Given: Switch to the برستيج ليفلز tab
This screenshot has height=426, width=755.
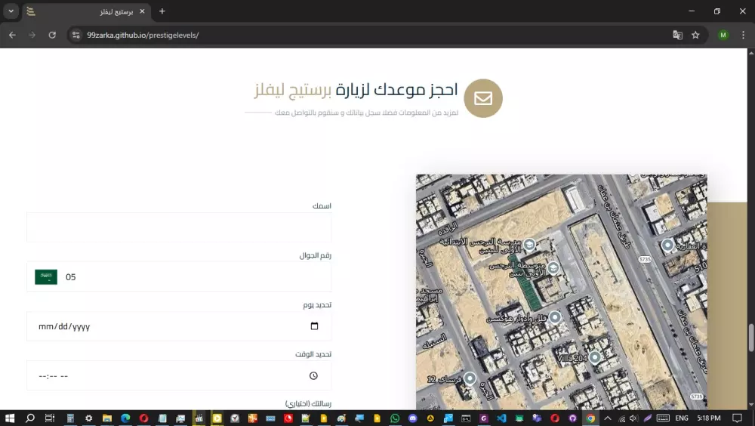Looking at the screenshot, I should coord(87,11).
